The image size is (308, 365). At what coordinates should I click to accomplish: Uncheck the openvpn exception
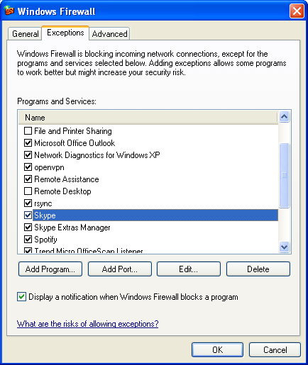click(28, 167)
